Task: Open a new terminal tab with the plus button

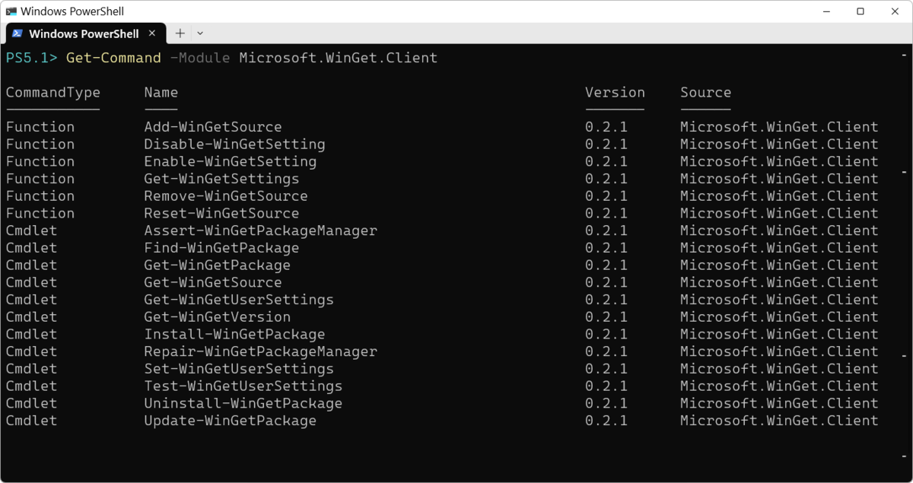Action: tap(180, 33)
